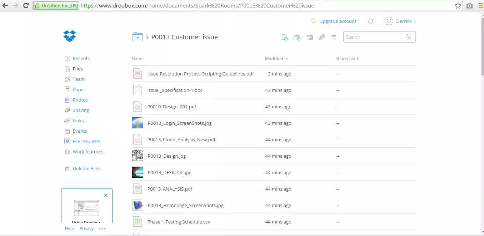The width and height of the screenshot is (484, 236).
Task: Click the share link icon in toolbar
Action: click(x=322, y=37)
